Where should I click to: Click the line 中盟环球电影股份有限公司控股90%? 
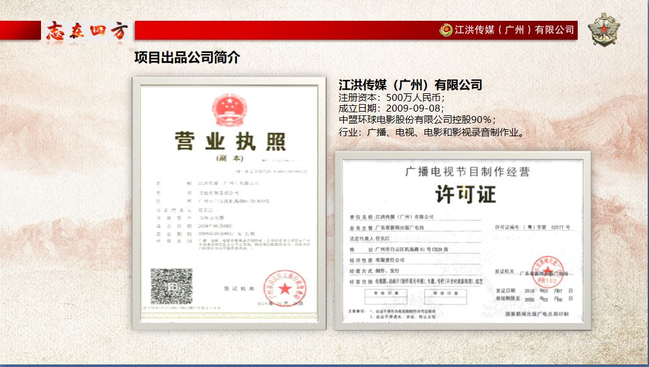pos(417,120)
